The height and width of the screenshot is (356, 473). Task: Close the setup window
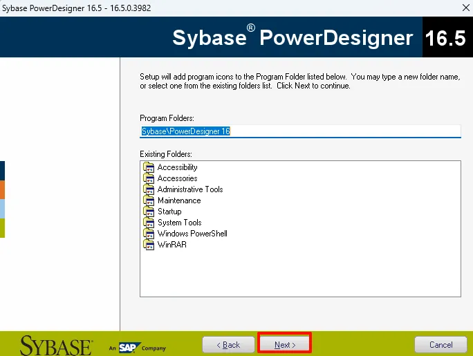tap(466, 8)
